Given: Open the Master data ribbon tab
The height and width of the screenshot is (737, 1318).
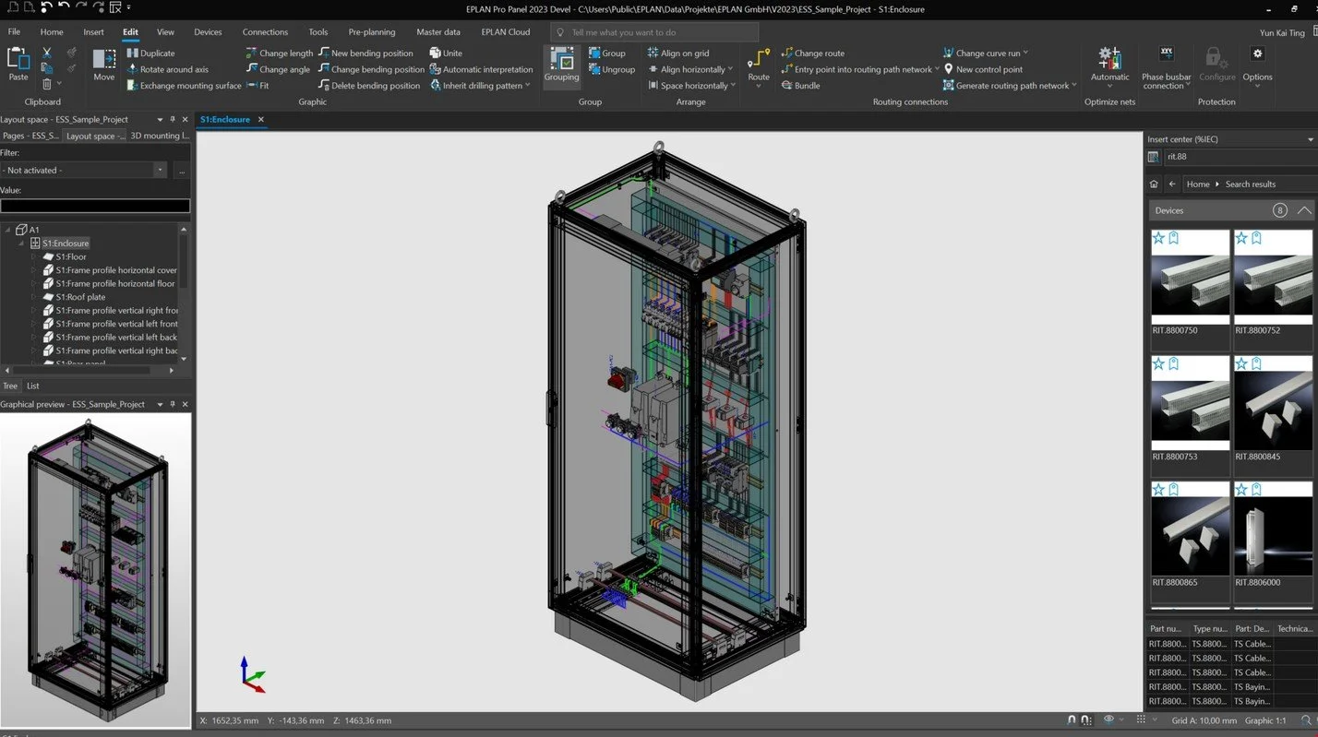Looking at the screenshot, I should pos(438,31).
